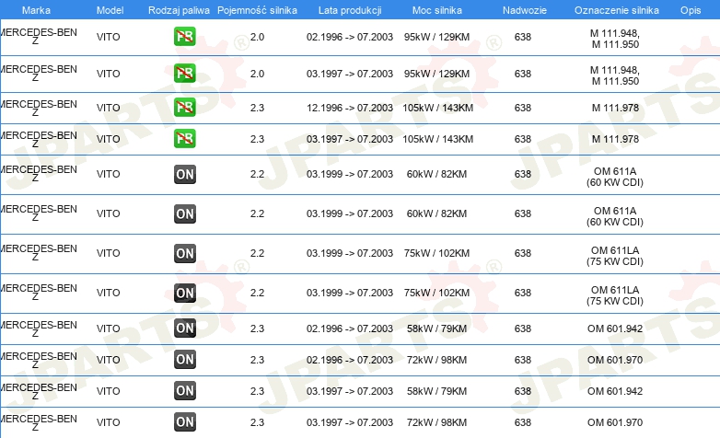The width and height of the screenshot is (720, 438).
Task: Click the Oznaczenie silnika column header
Action: pyautogui.click(x=617, y=10)
